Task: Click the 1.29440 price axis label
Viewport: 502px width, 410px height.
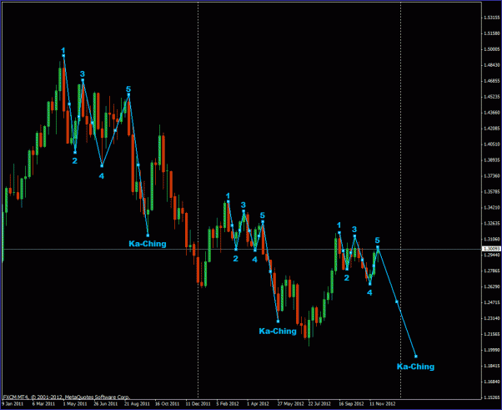Action: [x=492, y=256]
